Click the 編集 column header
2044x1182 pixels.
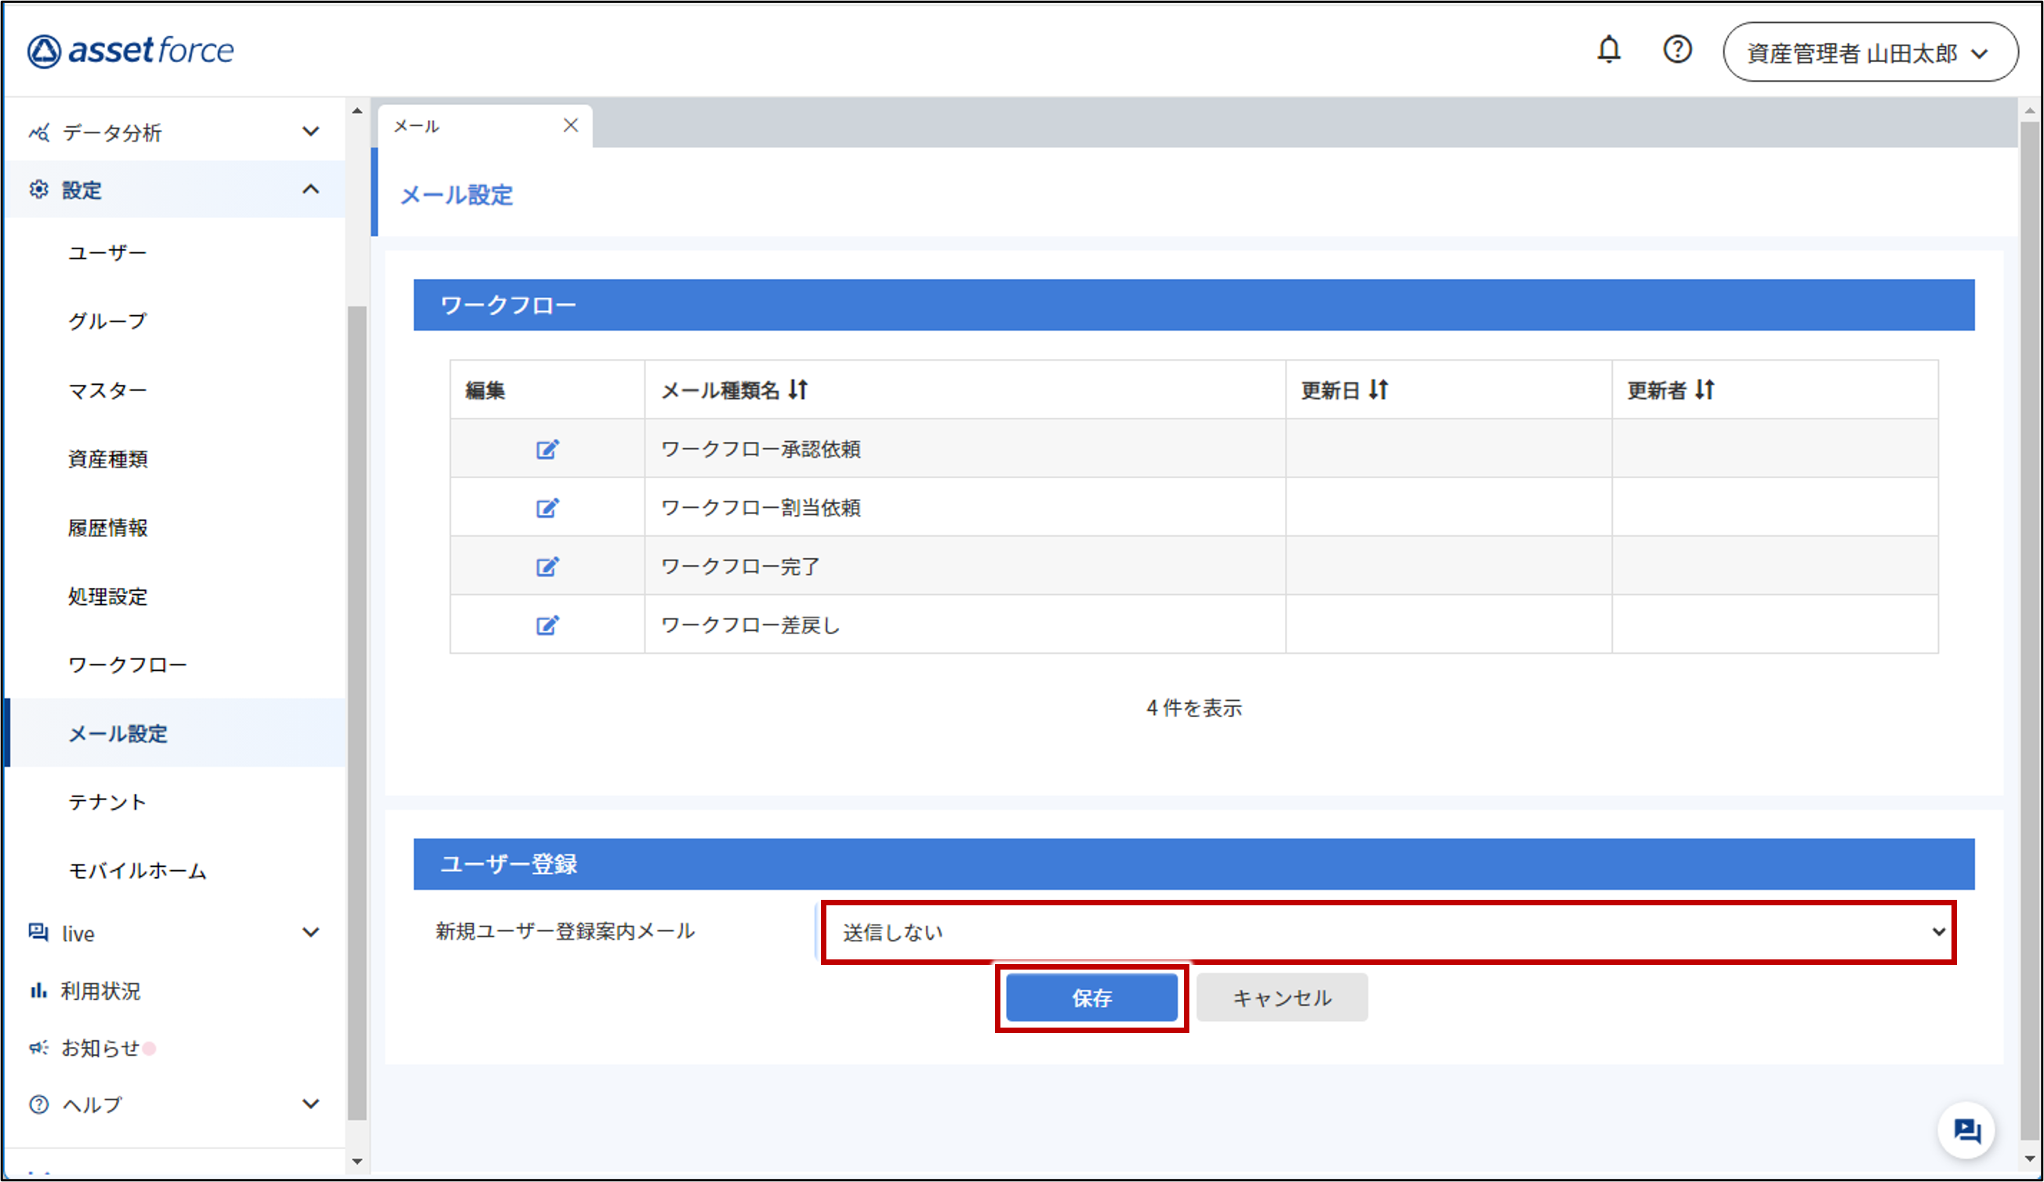pos(547,391)
